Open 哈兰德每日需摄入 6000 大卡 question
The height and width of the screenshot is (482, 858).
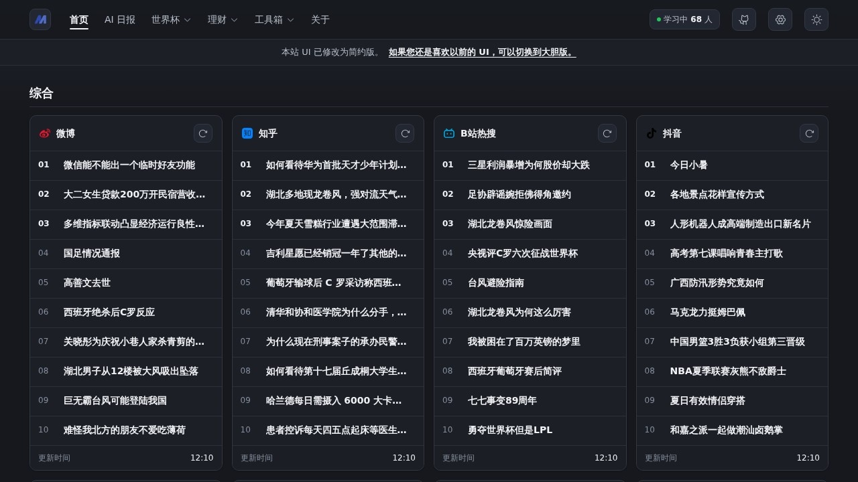click(x=334, y=400)
